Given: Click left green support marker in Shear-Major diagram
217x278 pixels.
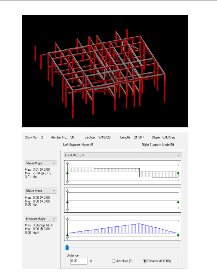Looking at the screenshot, I should pos(67,173).
